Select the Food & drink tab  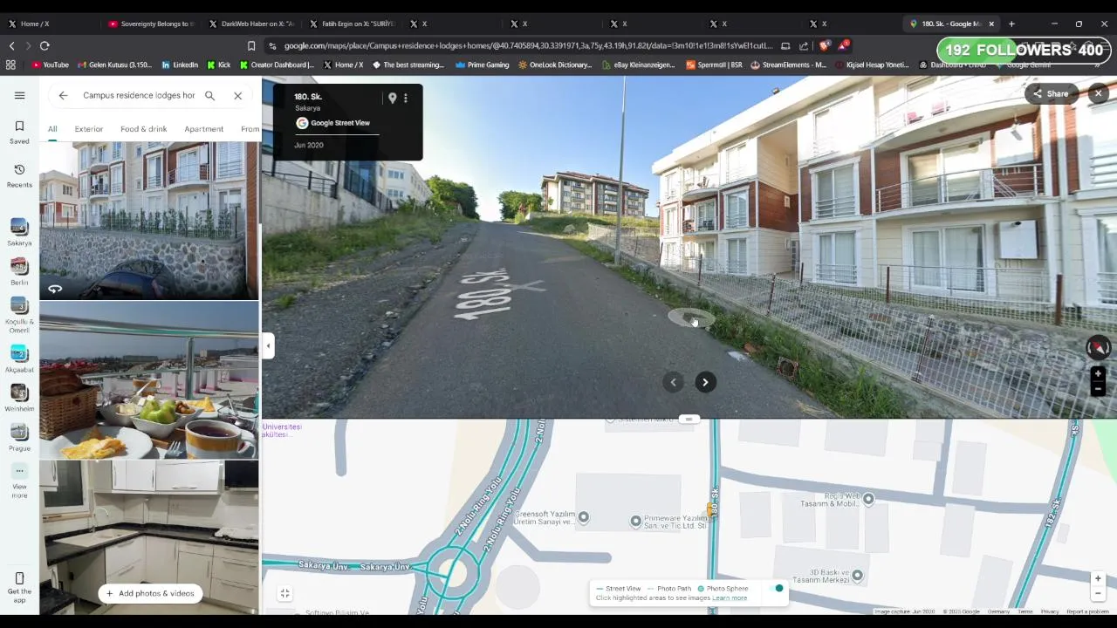[143, 129]
